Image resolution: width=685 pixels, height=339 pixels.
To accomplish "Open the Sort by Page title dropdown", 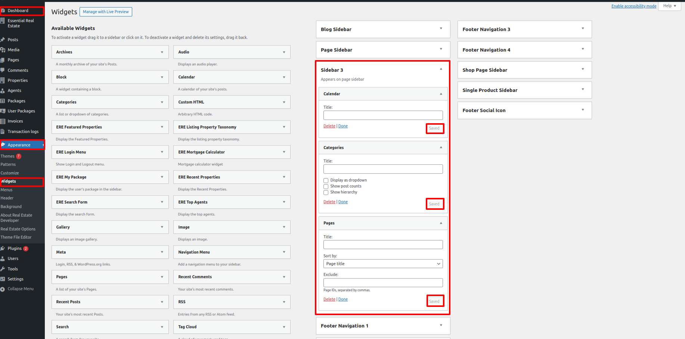I will (383, 264).
